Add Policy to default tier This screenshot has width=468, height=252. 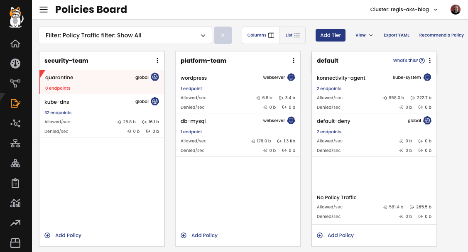335,235
